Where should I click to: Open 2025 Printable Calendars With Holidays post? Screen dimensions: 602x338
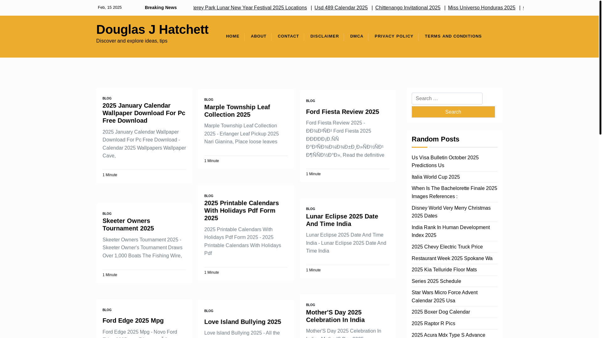(241, 211)
